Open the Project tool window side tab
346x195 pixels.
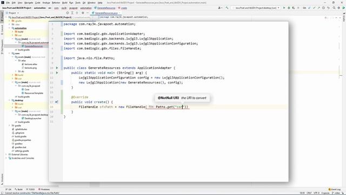[x=2, y=17]
